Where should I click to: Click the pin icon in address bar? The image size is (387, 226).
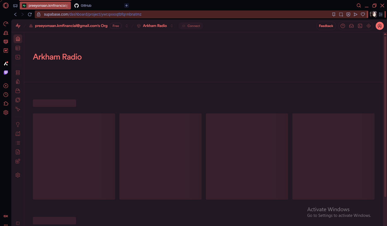334,14
